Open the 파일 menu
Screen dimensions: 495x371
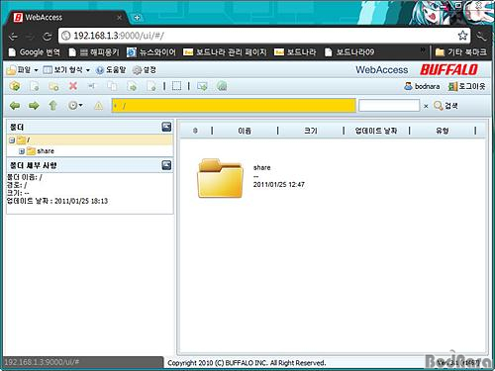point(23,70)
